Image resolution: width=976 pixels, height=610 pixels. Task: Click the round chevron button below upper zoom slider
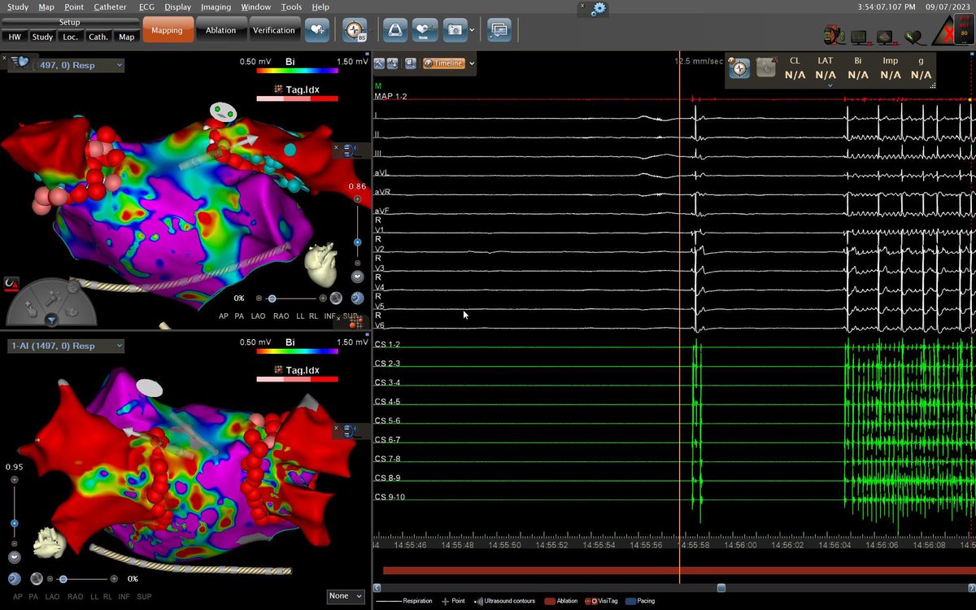pyautogui.click(x=357, y=276)
